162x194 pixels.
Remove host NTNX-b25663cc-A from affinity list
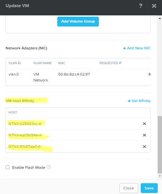pos(144,124)
